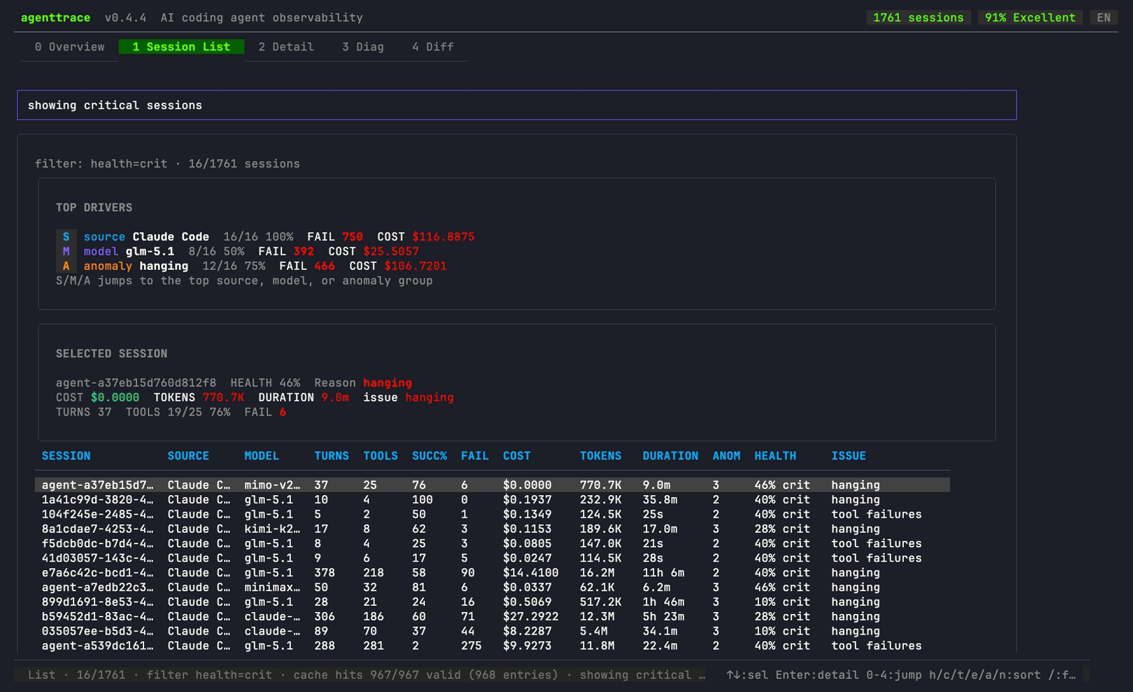The width and height of the screenshot is (1133, 692).
Task: Open the 0 Overview tab
Action: coord(69,47)
